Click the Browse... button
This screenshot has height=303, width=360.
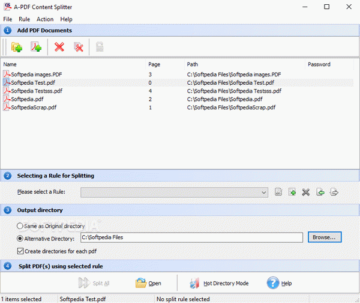coord(325,237)
